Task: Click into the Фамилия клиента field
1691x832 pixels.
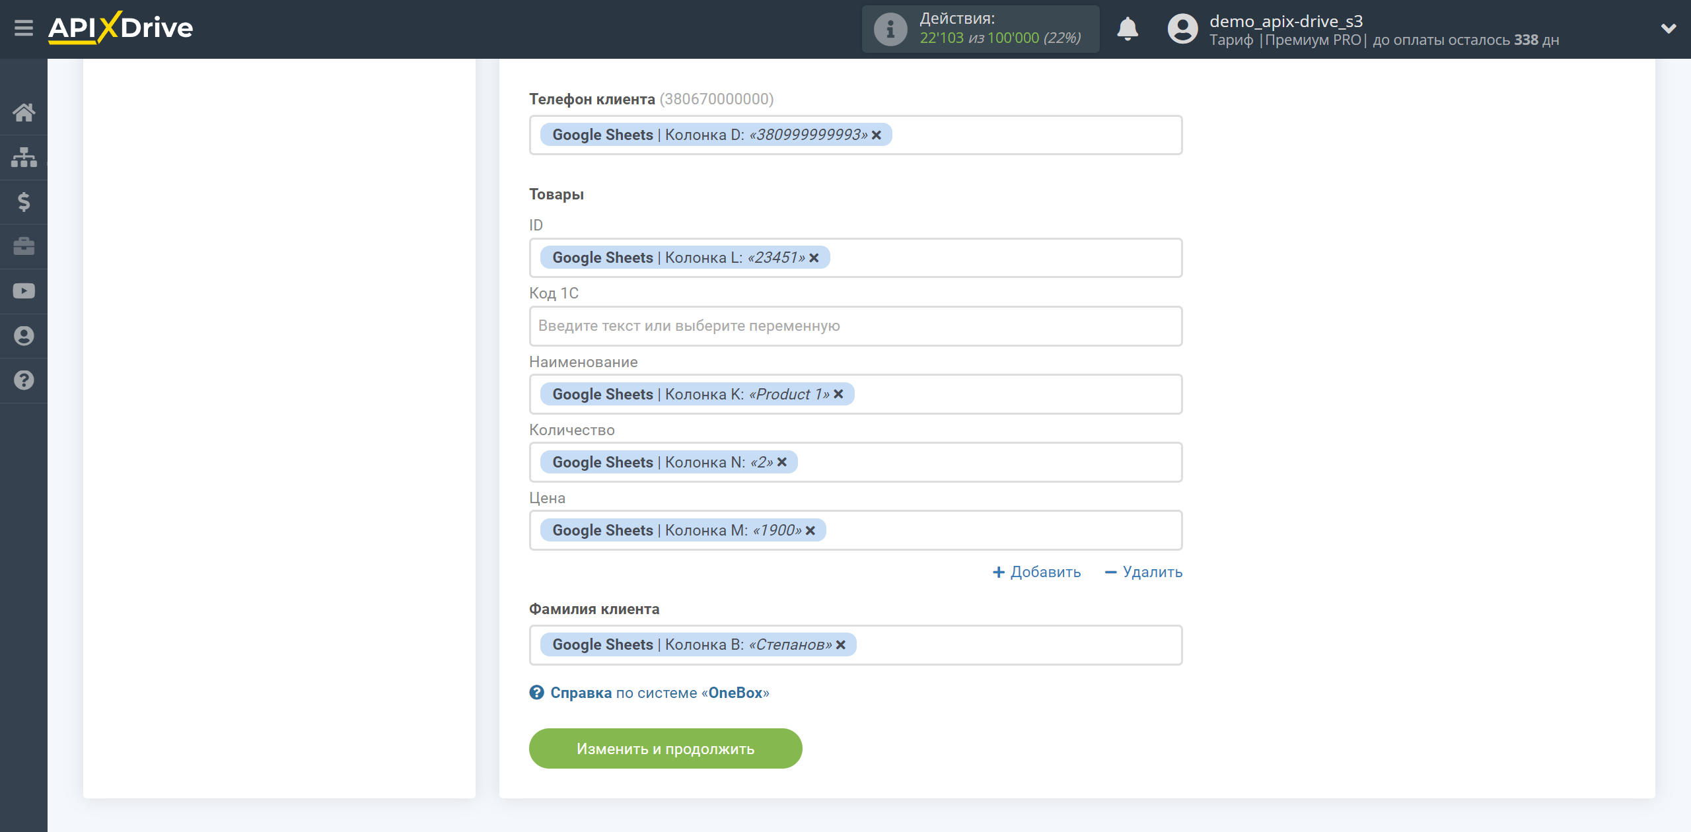Action: coord(855,644)
